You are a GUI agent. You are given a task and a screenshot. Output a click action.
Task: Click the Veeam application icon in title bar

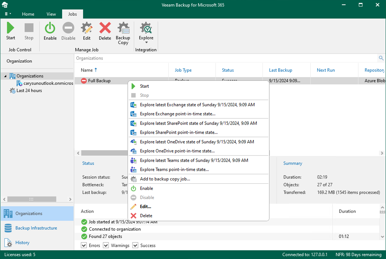pos(5,5)
